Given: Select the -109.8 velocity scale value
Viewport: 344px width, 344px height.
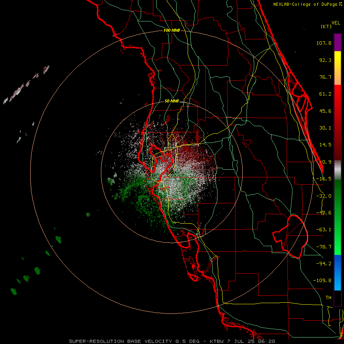Looking at the screenshot, I should coord(322,281).
